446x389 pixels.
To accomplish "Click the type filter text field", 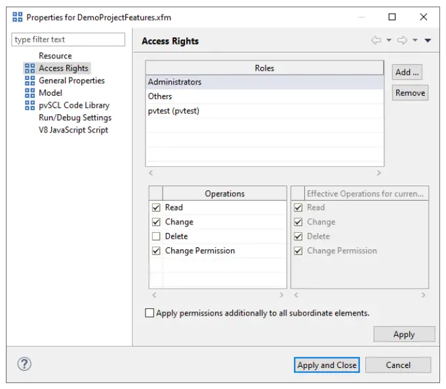I will (68, 39).
